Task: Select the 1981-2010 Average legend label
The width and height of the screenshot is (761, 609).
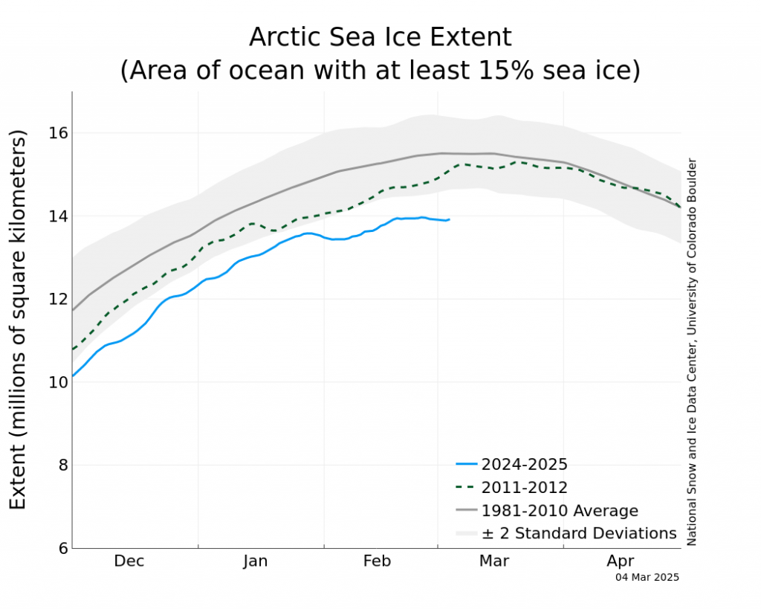Action: (560, 510)
